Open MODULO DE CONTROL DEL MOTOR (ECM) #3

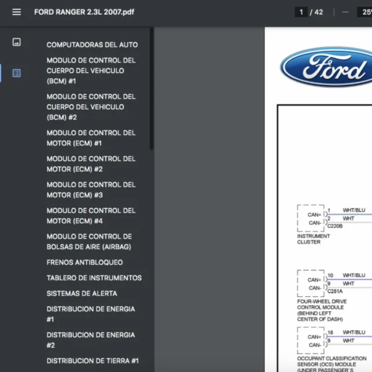pyautogui.click(x=91, y=190)
